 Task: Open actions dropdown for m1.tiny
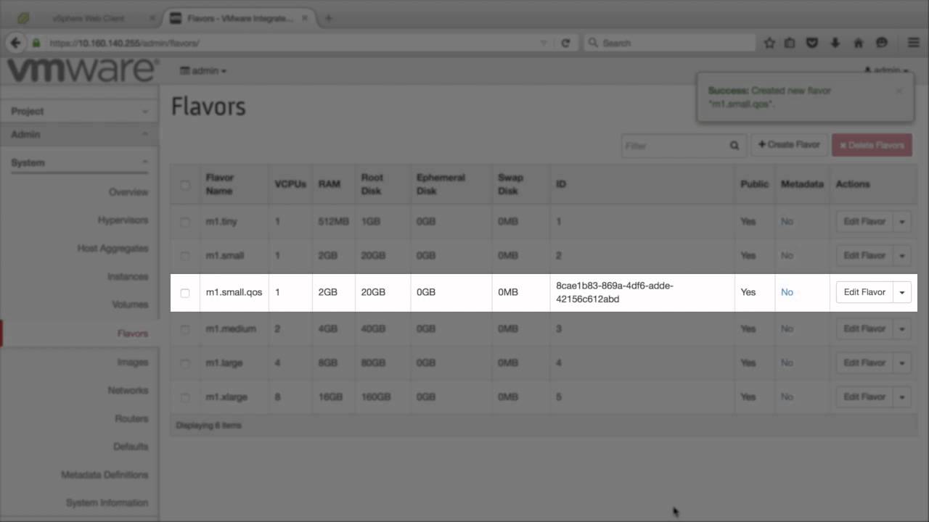[x=902, y=221]
